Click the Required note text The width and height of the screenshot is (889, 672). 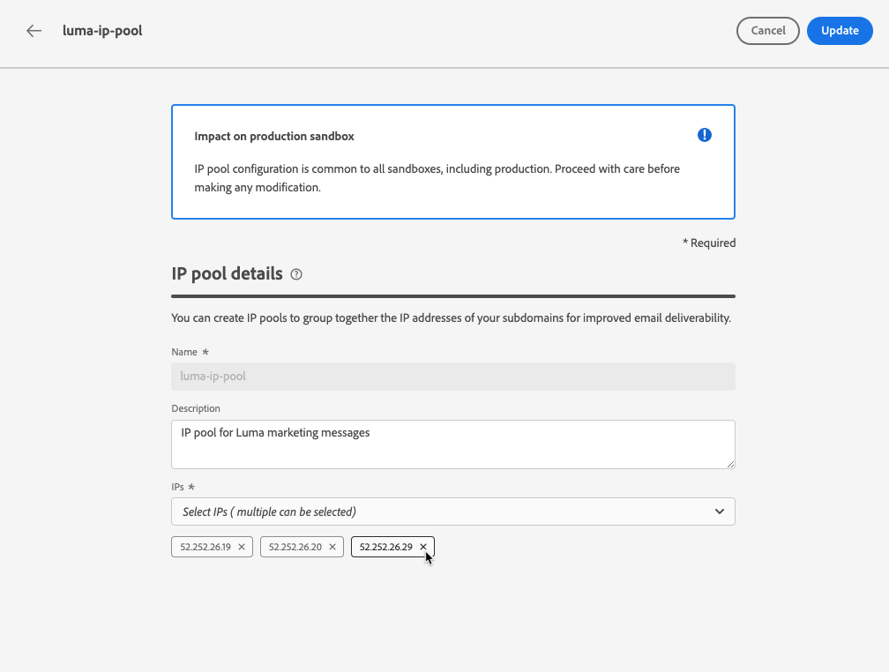(709, 243)
